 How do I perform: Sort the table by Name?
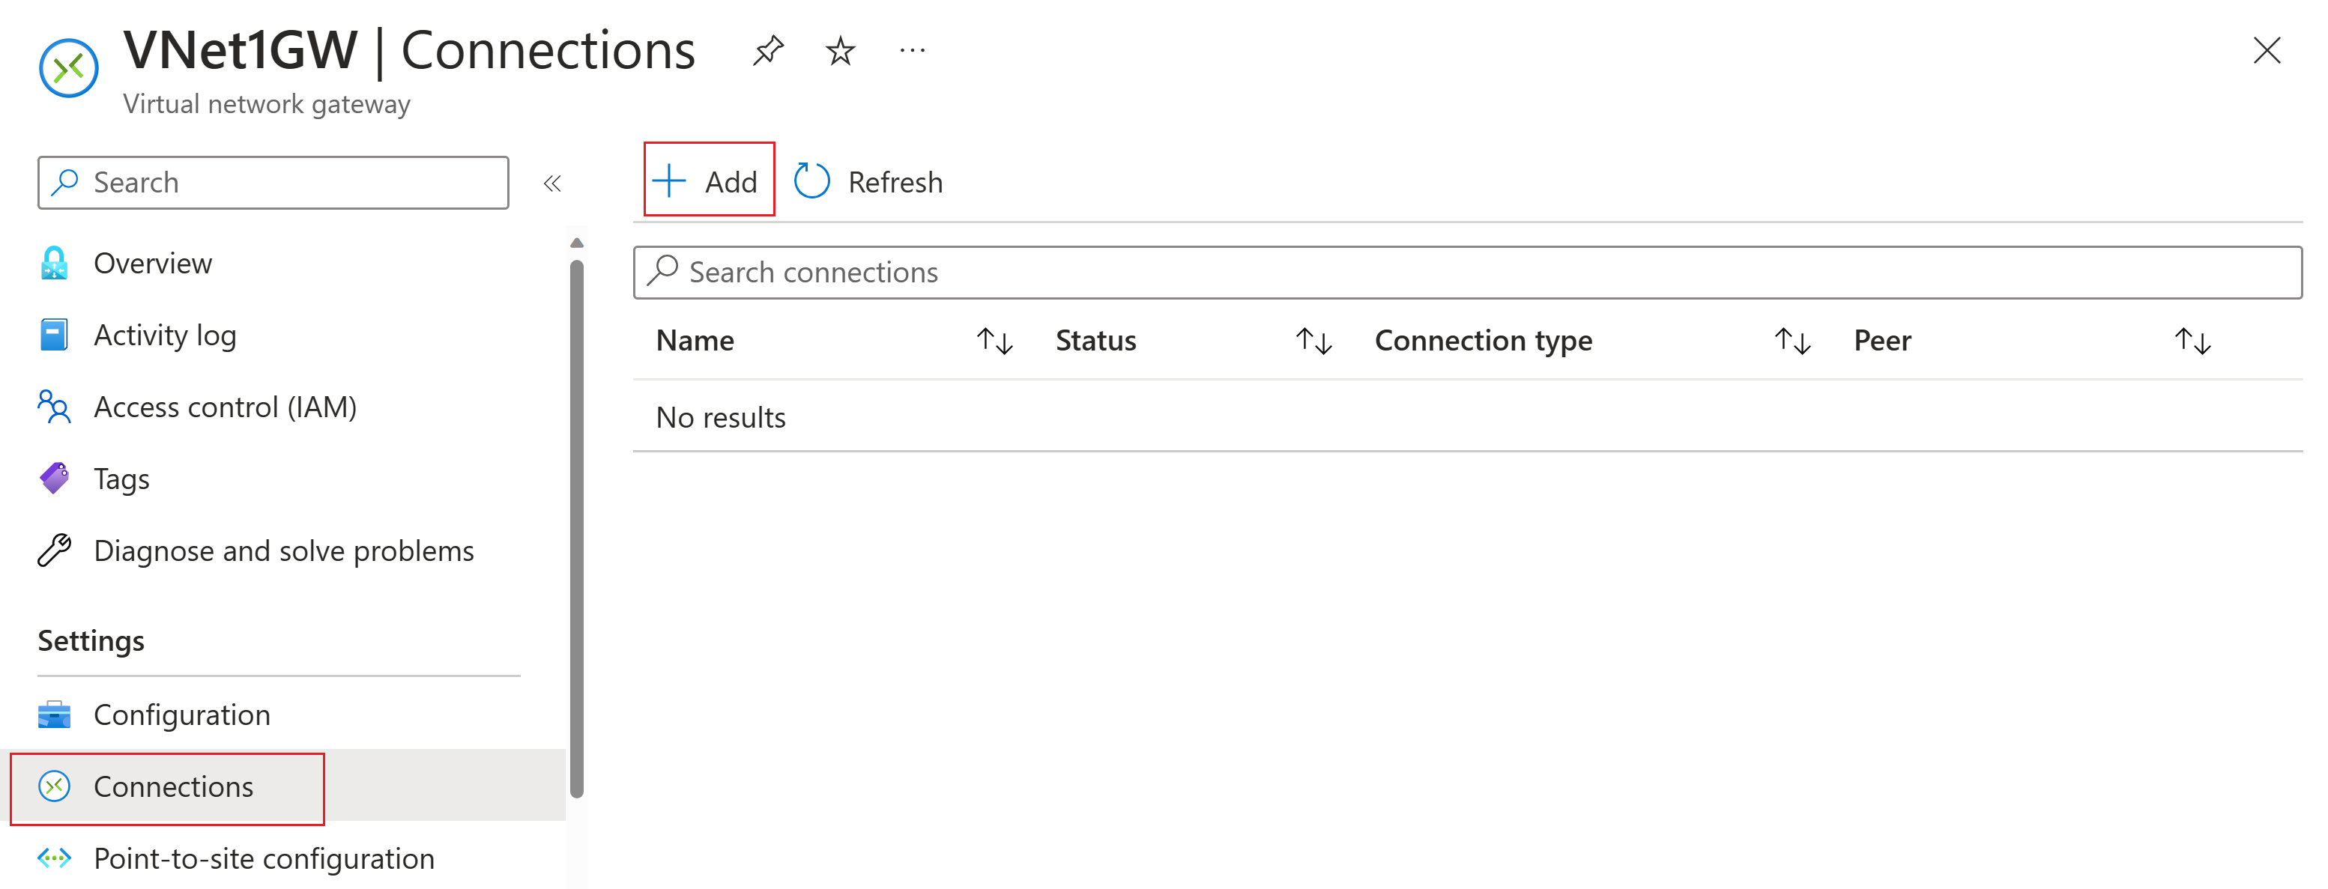[x=695, y=341]
